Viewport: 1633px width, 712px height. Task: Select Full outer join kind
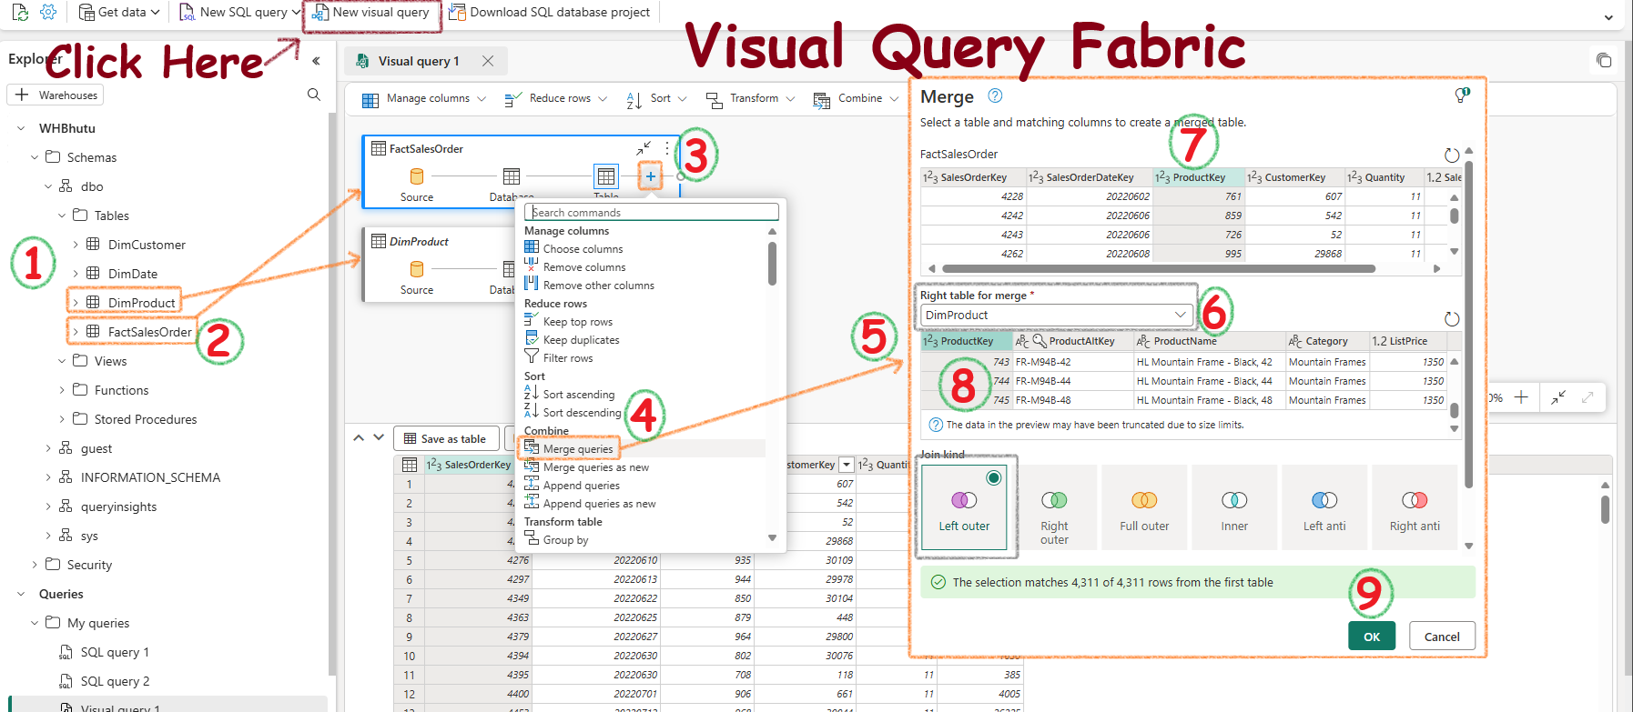[1144, 507]
